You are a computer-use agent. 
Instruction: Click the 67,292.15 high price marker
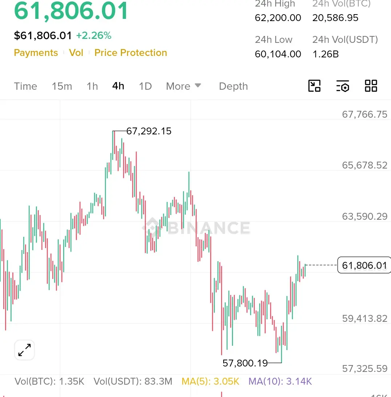coord(149,131)
